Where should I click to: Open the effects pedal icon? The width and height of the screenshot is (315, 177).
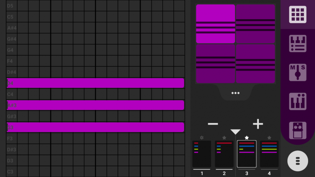tap(298, 130)
